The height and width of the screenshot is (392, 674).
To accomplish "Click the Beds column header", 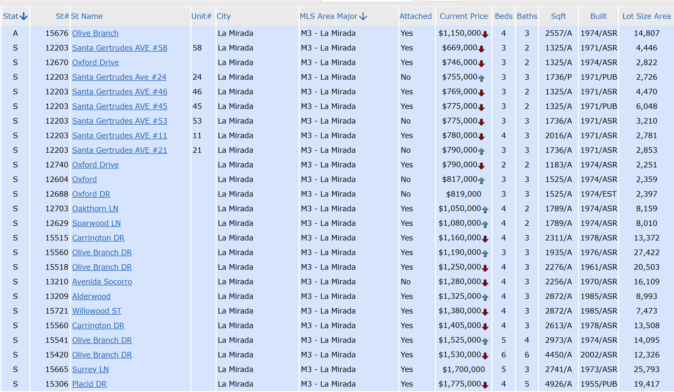I will [x=503, y=16].
